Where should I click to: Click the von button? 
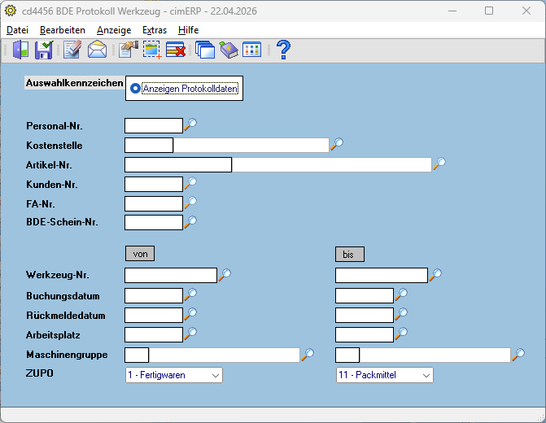click(x=140, y=254)
